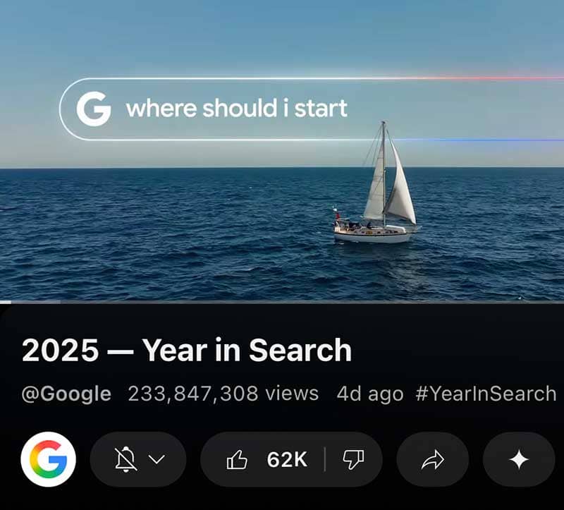Open the #YearInSearch hashtag
Screen dimensions: 564x510
(x=486, y=394)
